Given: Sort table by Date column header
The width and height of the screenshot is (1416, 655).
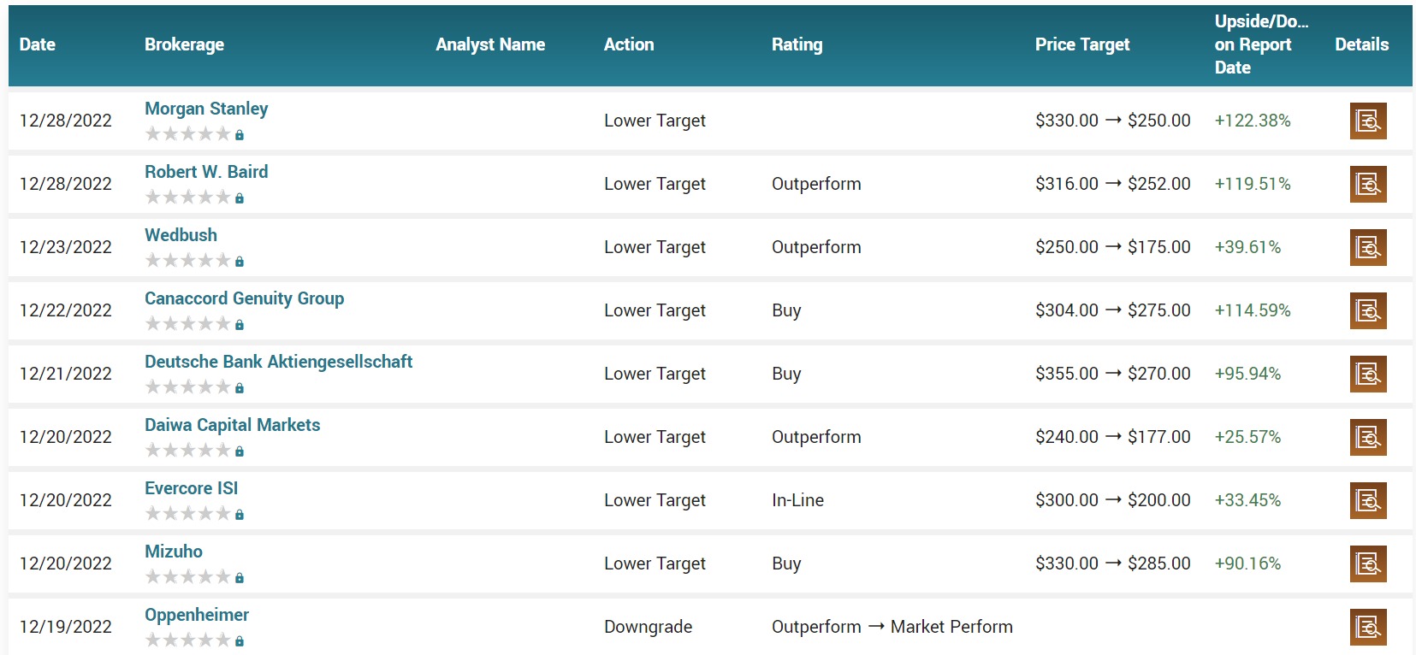Looking at the screenshot, I should (38, 44).
